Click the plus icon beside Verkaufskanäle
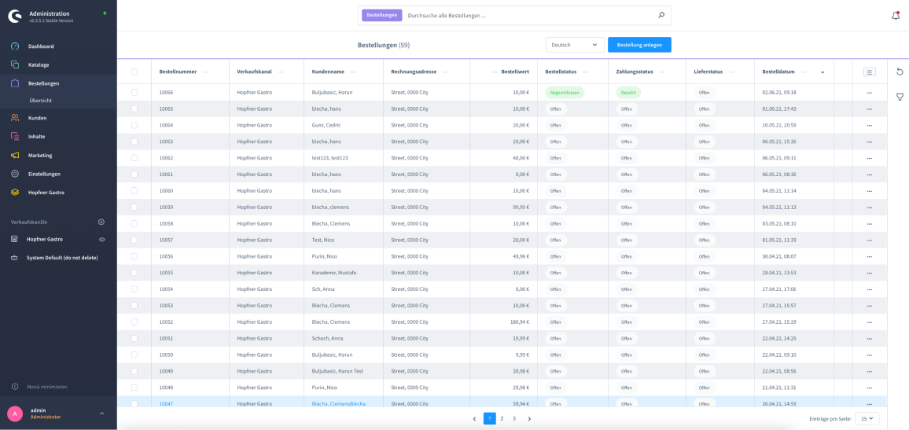This screenshot has height=430, width=909. [x=101, y=222]
